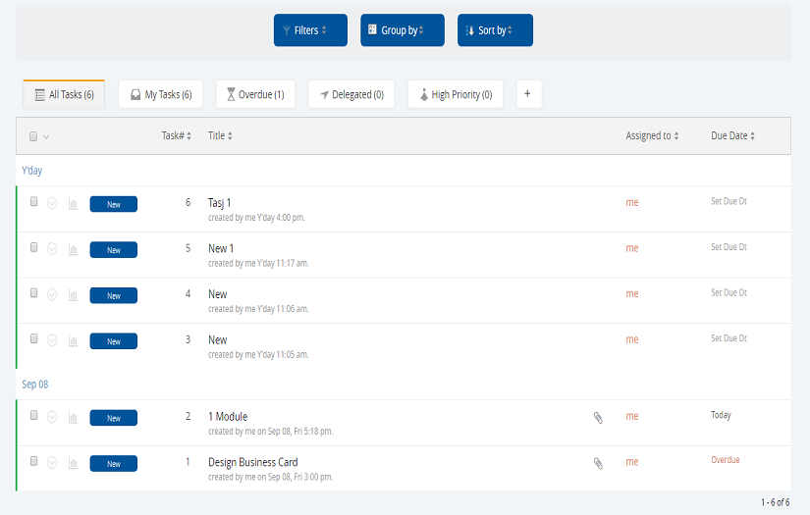Open the bar chart icon for task 3

(x=73, y=341)
